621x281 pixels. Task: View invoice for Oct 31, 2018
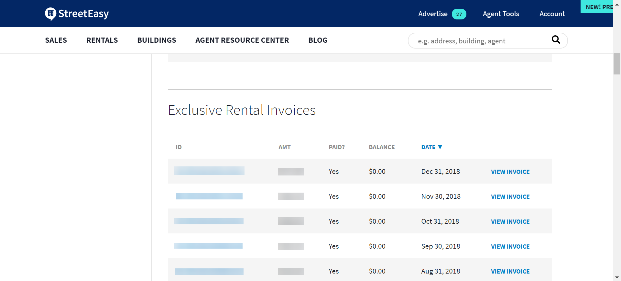coord(510,222)
